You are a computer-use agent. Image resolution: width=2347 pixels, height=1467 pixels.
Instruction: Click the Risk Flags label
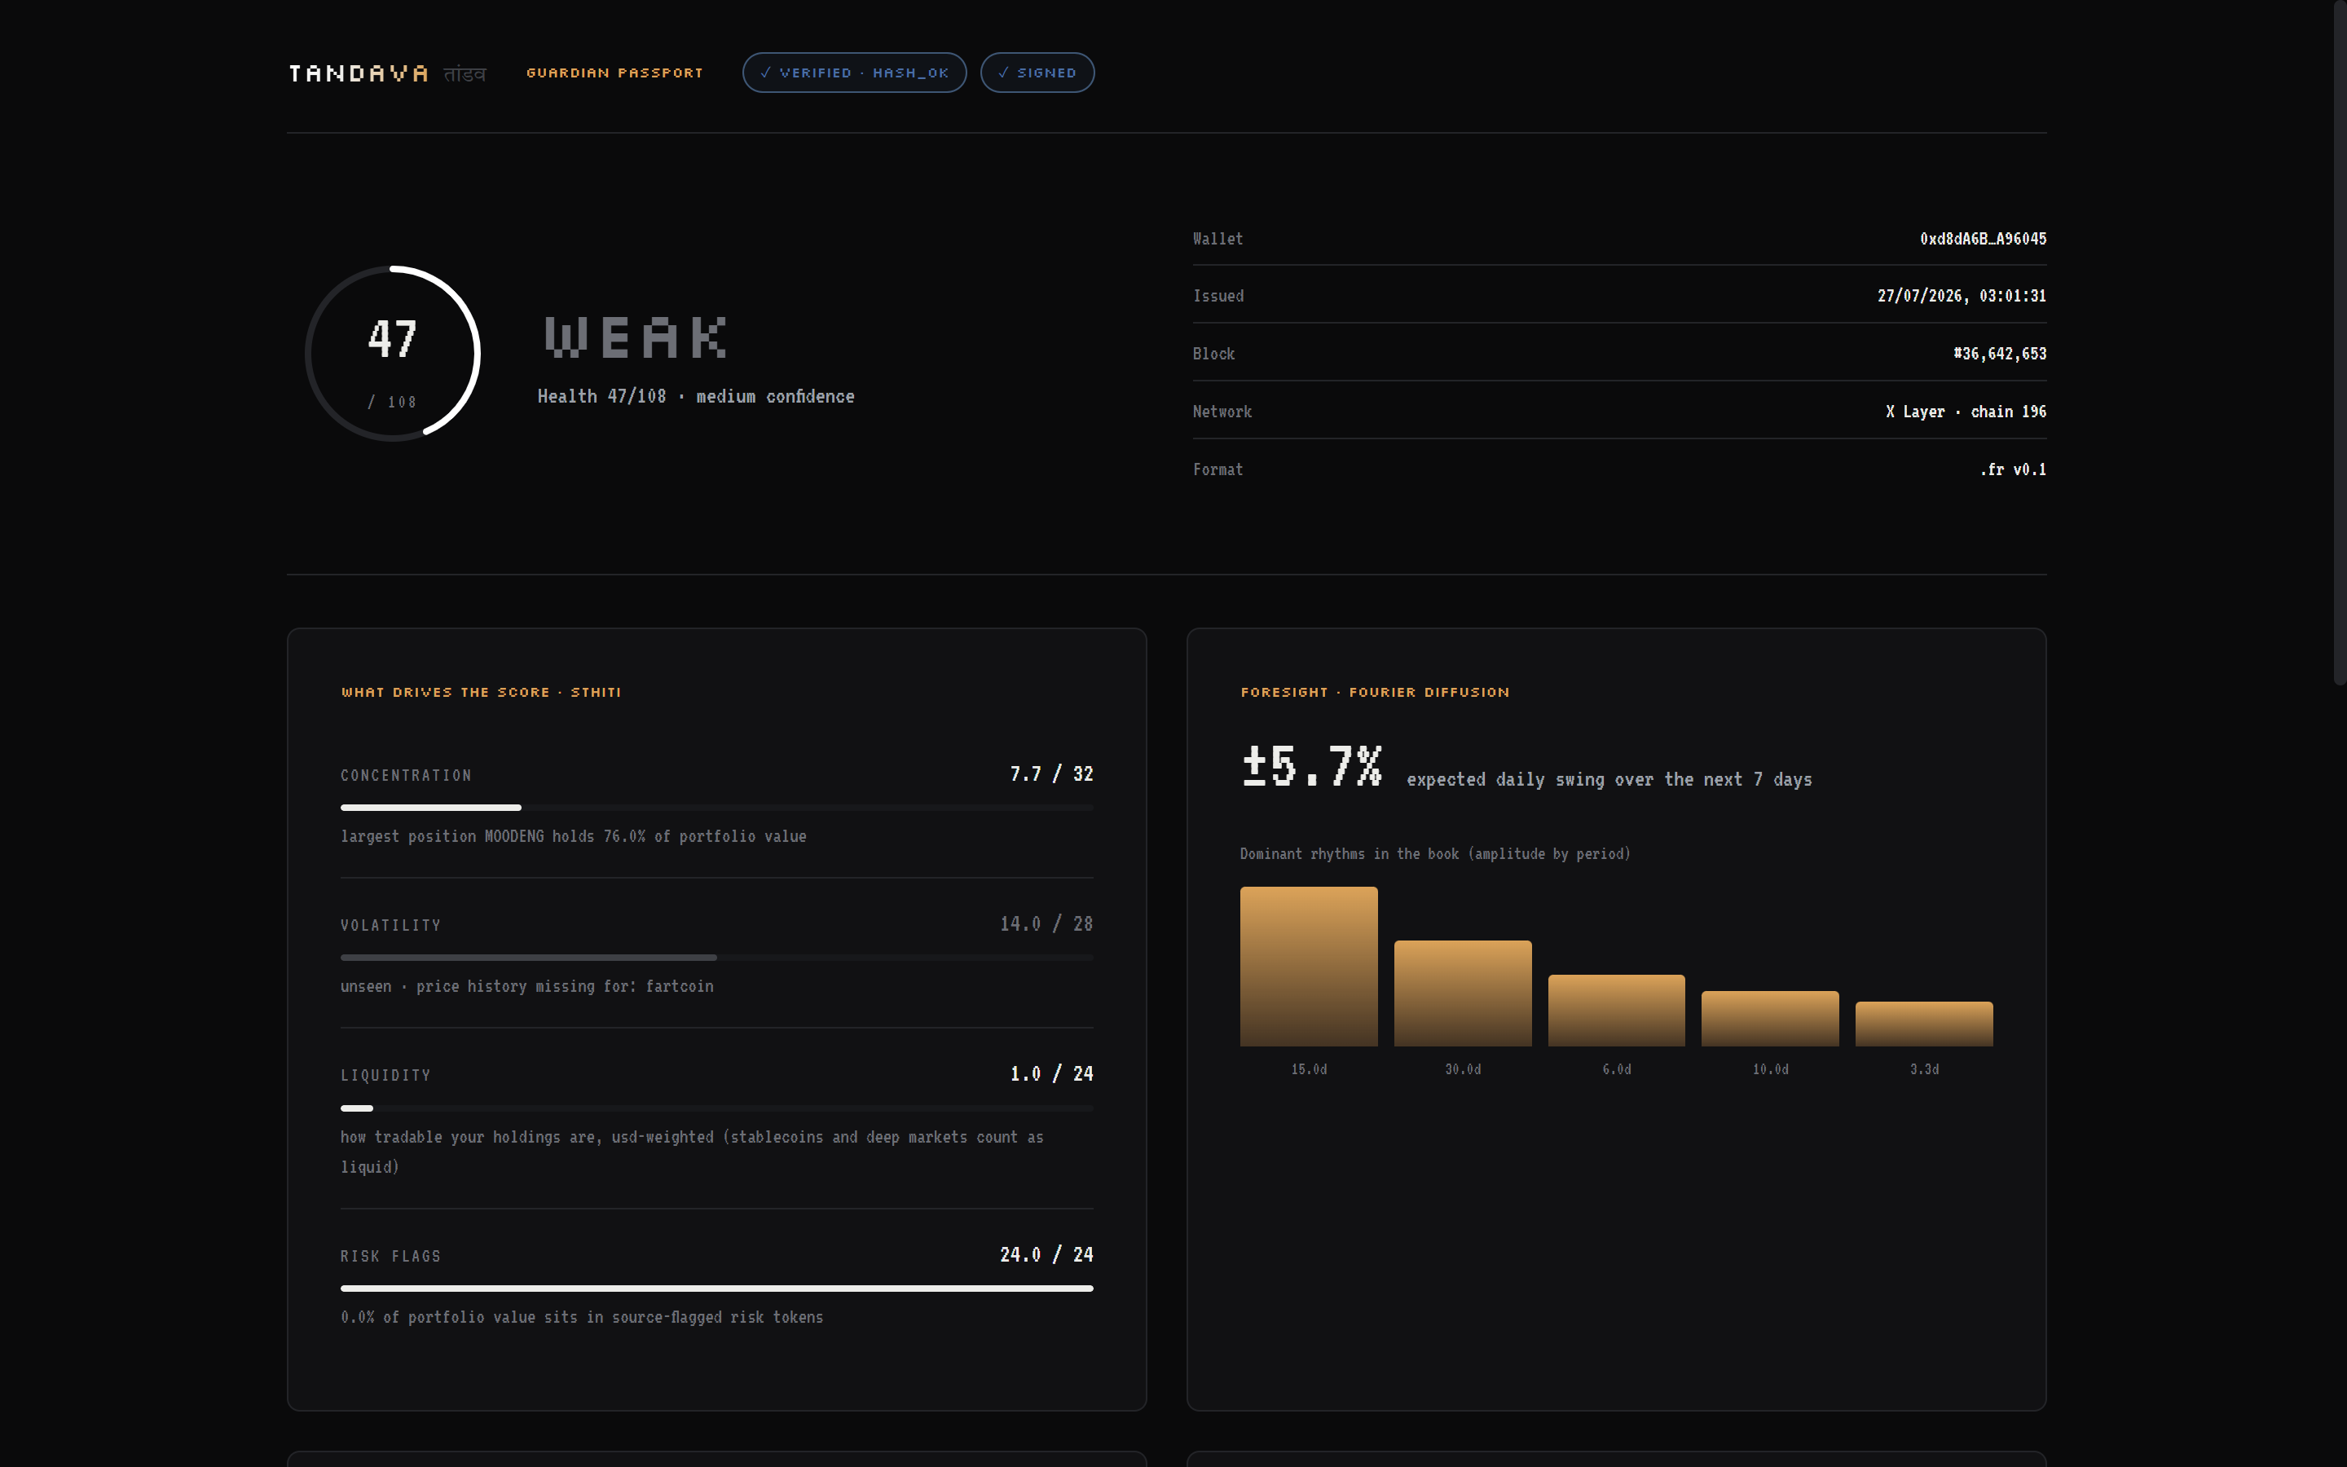[390, 1257]
